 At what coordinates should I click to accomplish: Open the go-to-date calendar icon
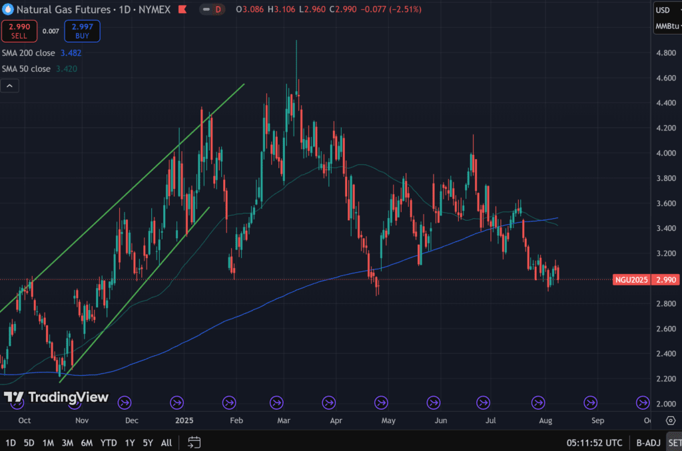point(194,442)
